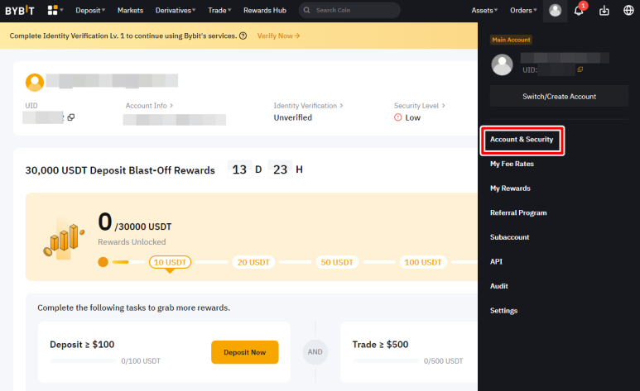Expand the Orders dropdown
This screenshot has width=640, height=391.
[523, 10]
